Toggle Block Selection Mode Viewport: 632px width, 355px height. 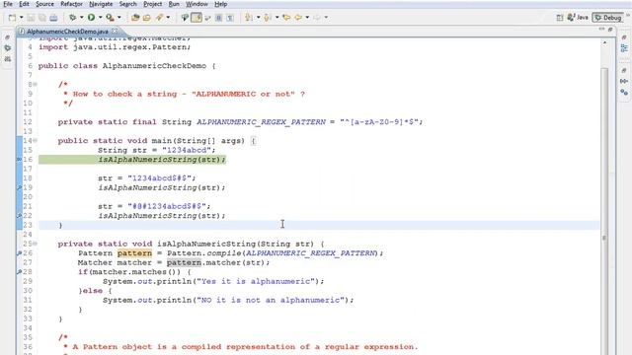pyautogui.click(x=219, y=18)
